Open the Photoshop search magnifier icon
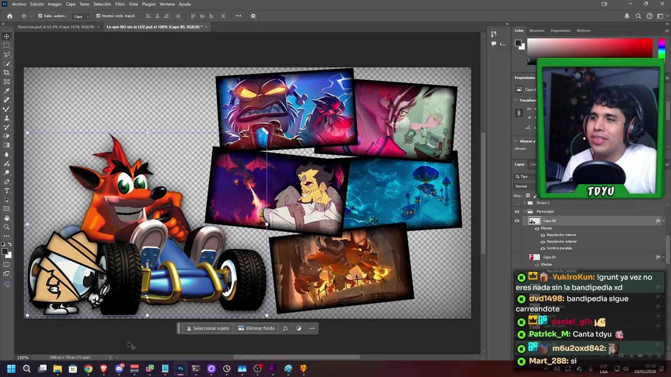This screenshot has height=377, width=671. 638,16
